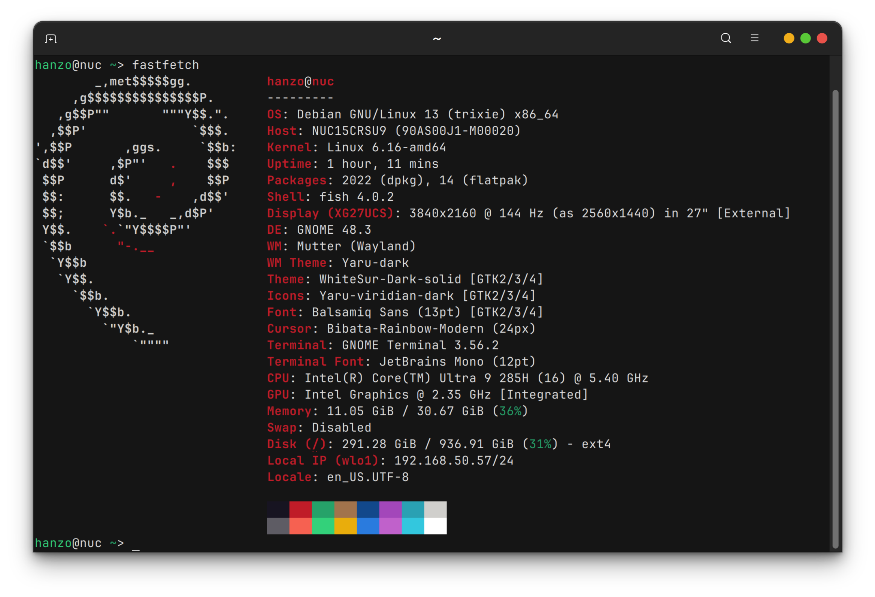Screen dimensions: 875x597
Task: Click uptime '1 hour, 11 mins'
Action: coord(382,164)
